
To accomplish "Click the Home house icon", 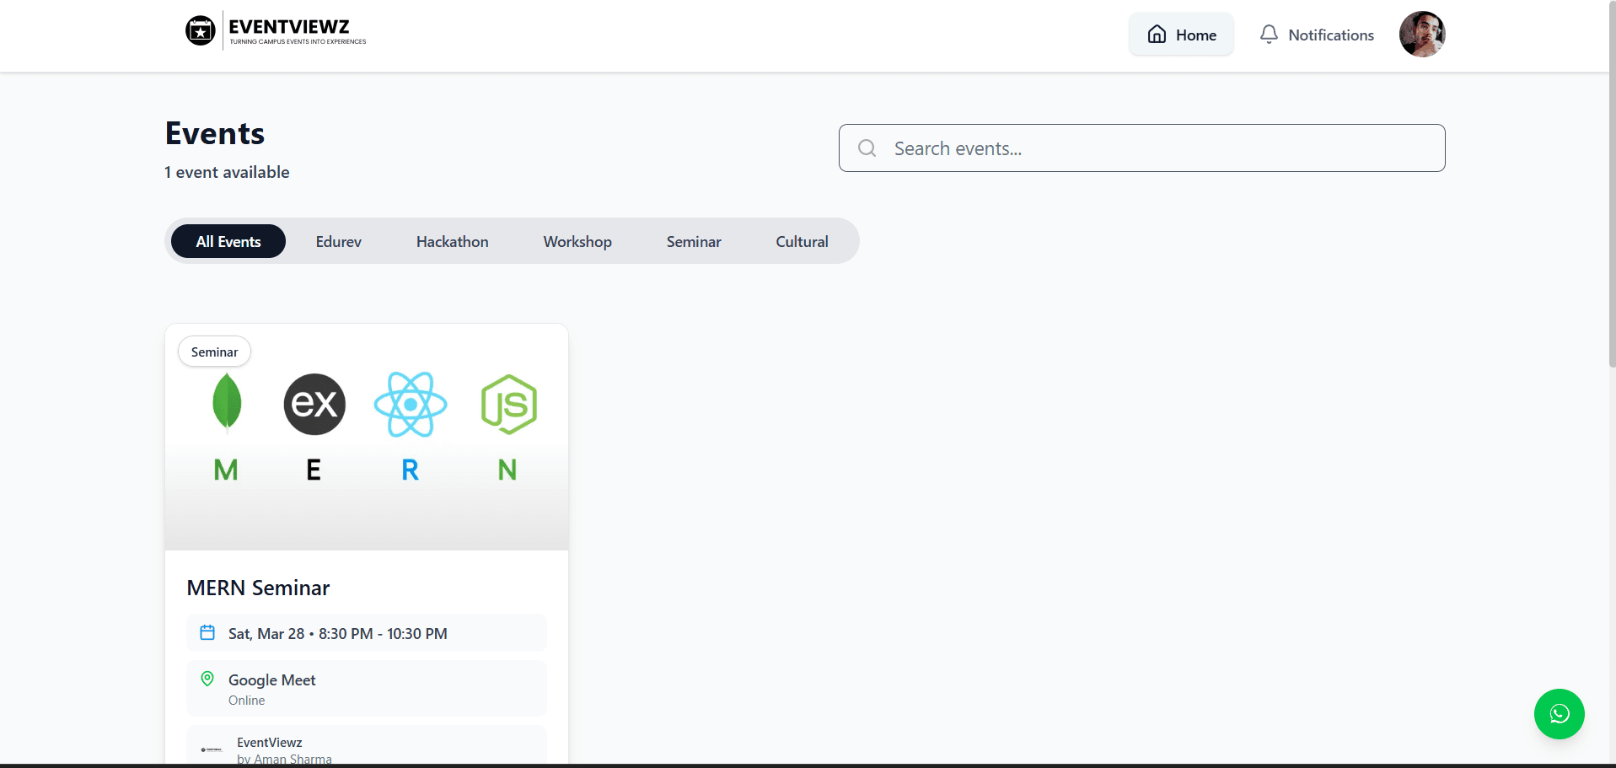I will click(x=1156, y=34).
